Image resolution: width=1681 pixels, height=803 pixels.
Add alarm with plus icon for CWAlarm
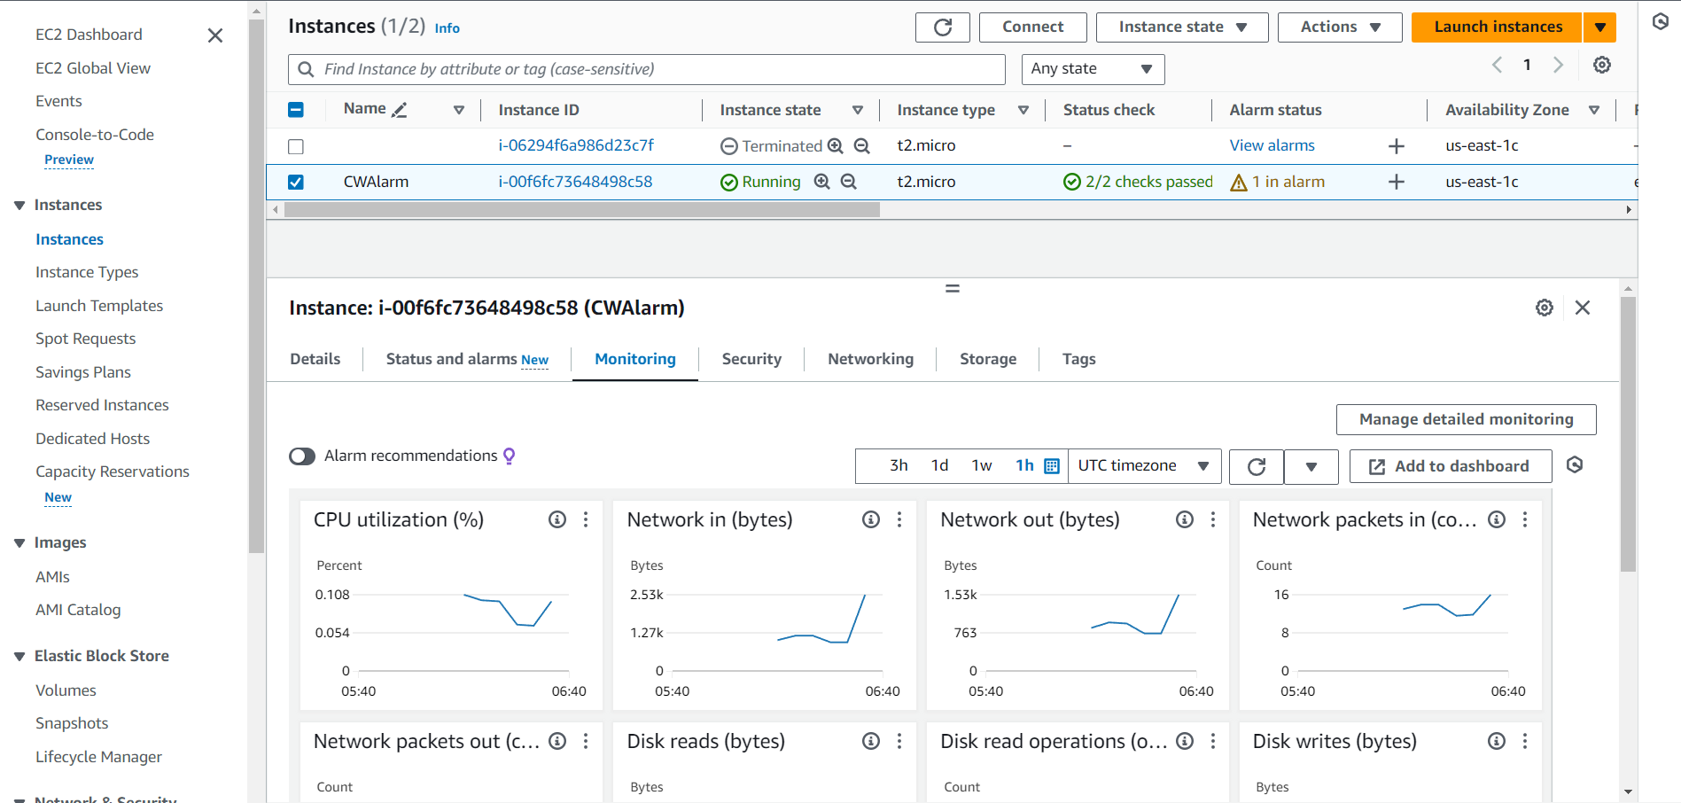point(1396,182)
